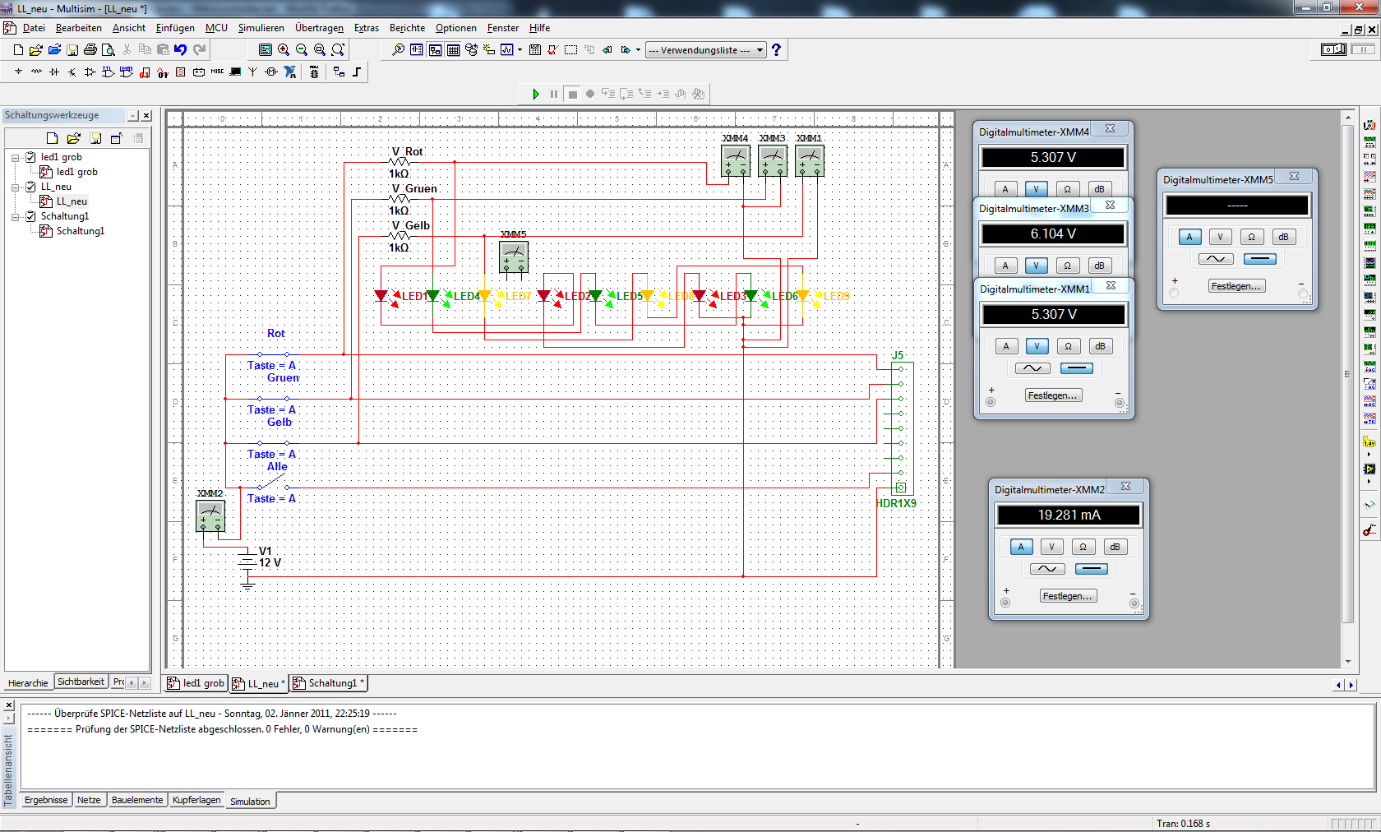The height and width of the screenshot is (832, 1381).
Task: Select DC mode on XMM2 multimeter
Action: (1092, 569)
